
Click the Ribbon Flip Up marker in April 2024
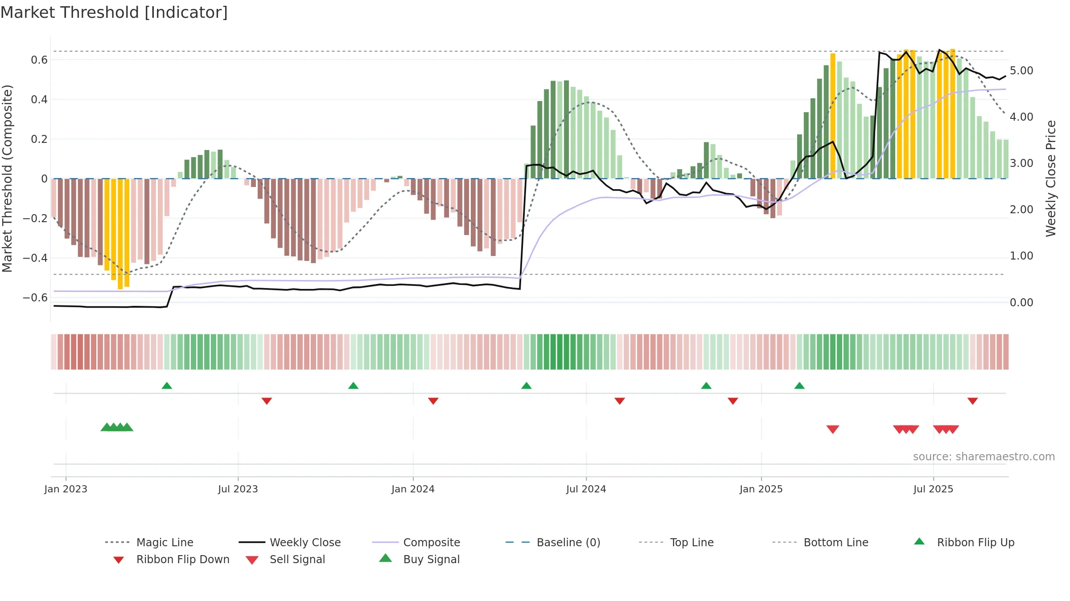[526, 386]
